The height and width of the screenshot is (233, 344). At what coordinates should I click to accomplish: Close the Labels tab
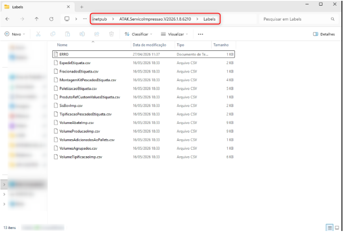tap(69, 7)
